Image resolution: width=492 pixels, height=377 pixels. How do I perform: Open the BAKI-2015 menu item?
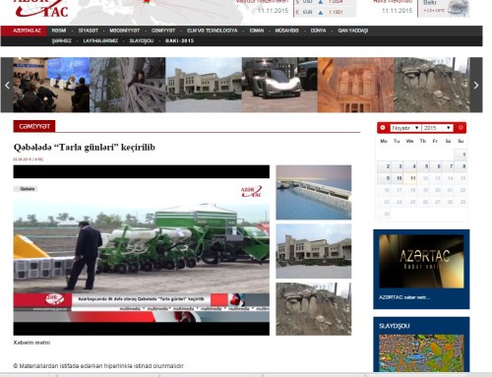point(179,40)
